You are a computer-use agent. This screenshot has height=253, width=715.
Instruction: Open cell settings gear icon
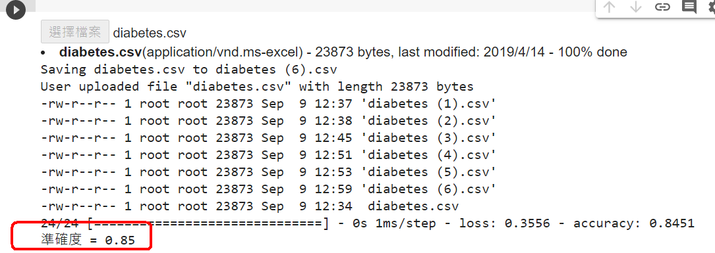coord(712,7)
